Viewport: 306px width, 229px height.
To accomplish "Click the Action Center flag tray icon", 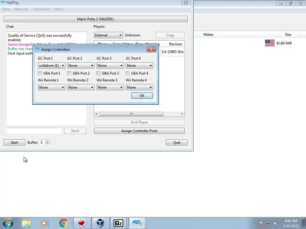I will pos(261,223).
